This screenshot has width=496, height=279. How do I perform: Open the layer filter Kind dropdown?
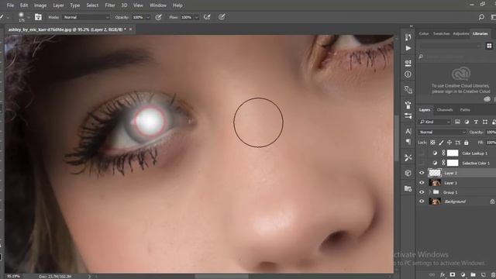tap(434, 122)
